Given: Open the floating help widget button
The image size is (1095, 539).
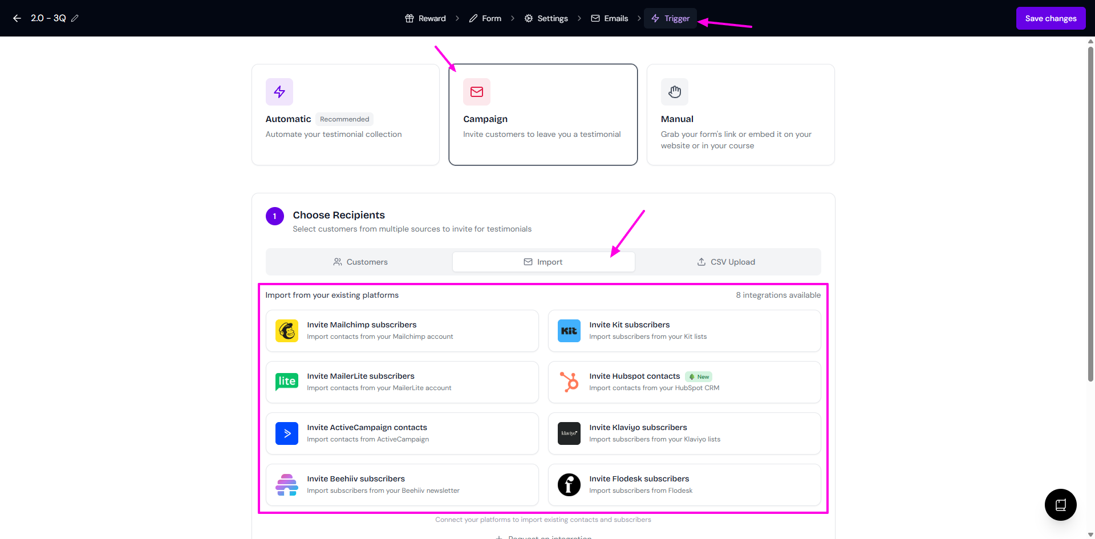Looking at the screenshot, I should pos(1060,505).
